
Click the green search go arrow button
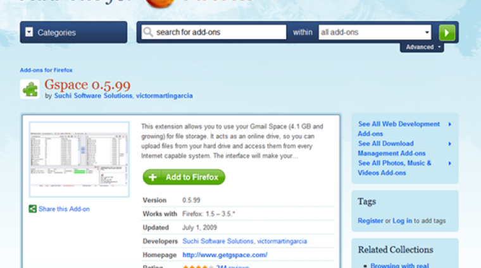(x=447, y=32)
